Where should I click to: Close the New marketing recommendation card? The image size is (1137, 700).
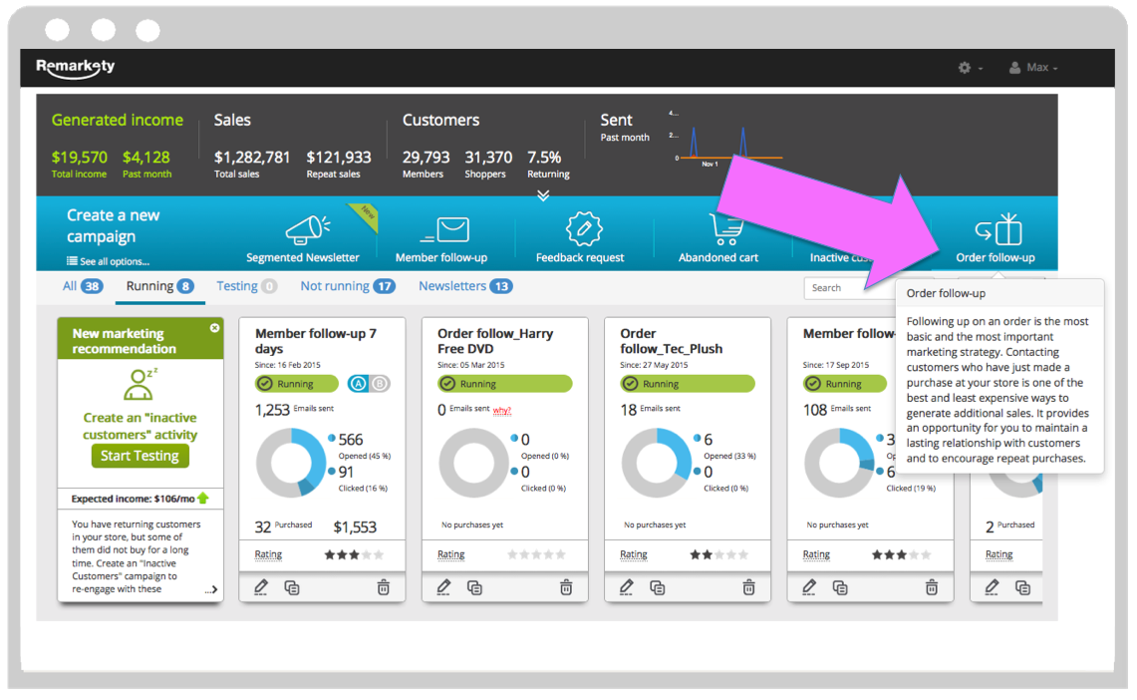(x=214, y=328)
